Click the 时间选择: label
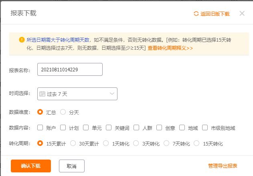The image size is (253, 176). (20, 93)
